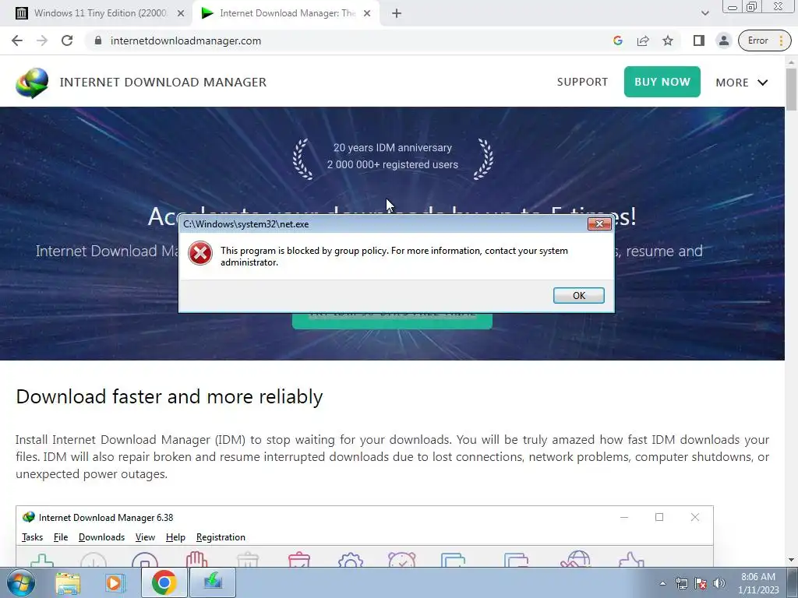Switch to Windows 11 Tiny Edition tab
Screen dimensions: 798x598
tap(99, 13)
